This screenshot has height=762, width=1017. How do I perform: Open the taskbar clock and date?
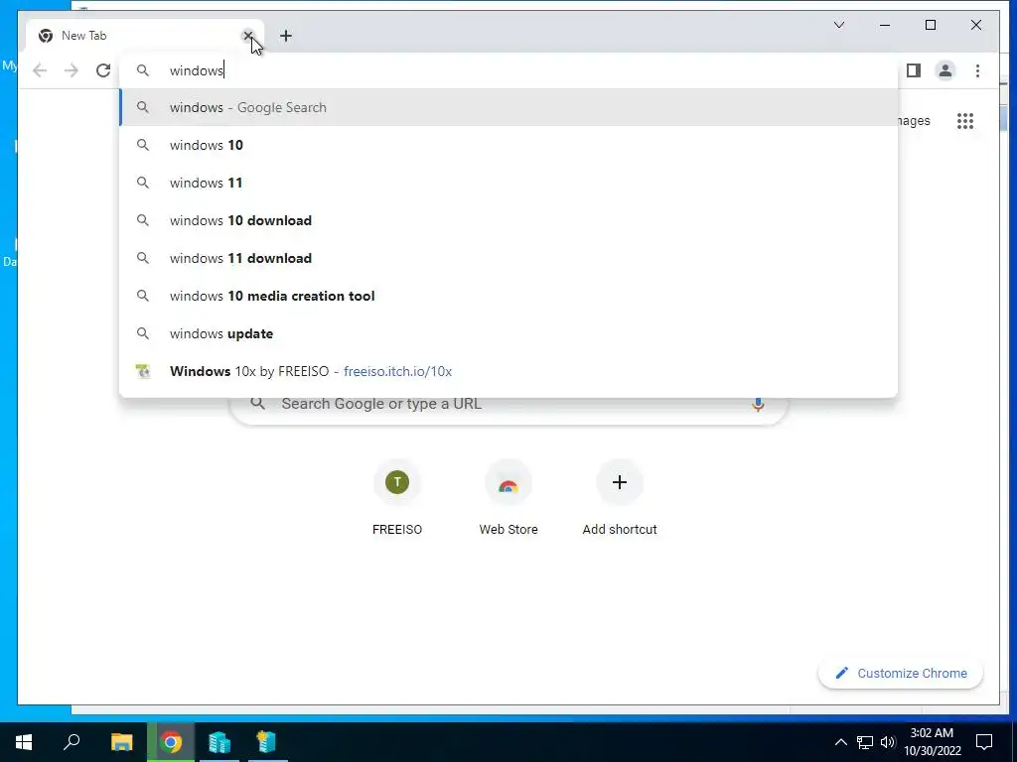(x=932, y=742)
